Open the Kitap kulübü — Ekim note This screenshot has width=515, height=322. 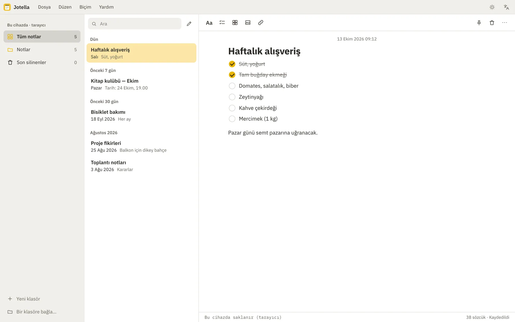pos(141,84)
